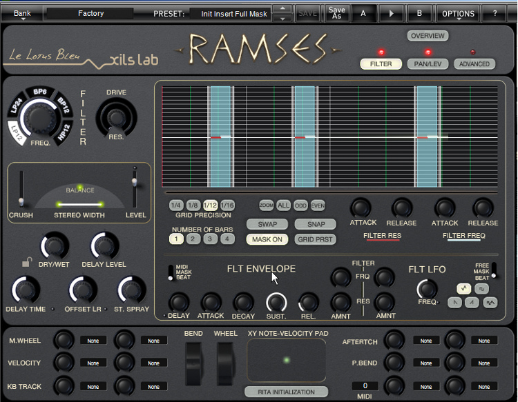Viewport: 518px width, 402px height.
Task: Select LP24 filter type
Action: coord(16,106)
